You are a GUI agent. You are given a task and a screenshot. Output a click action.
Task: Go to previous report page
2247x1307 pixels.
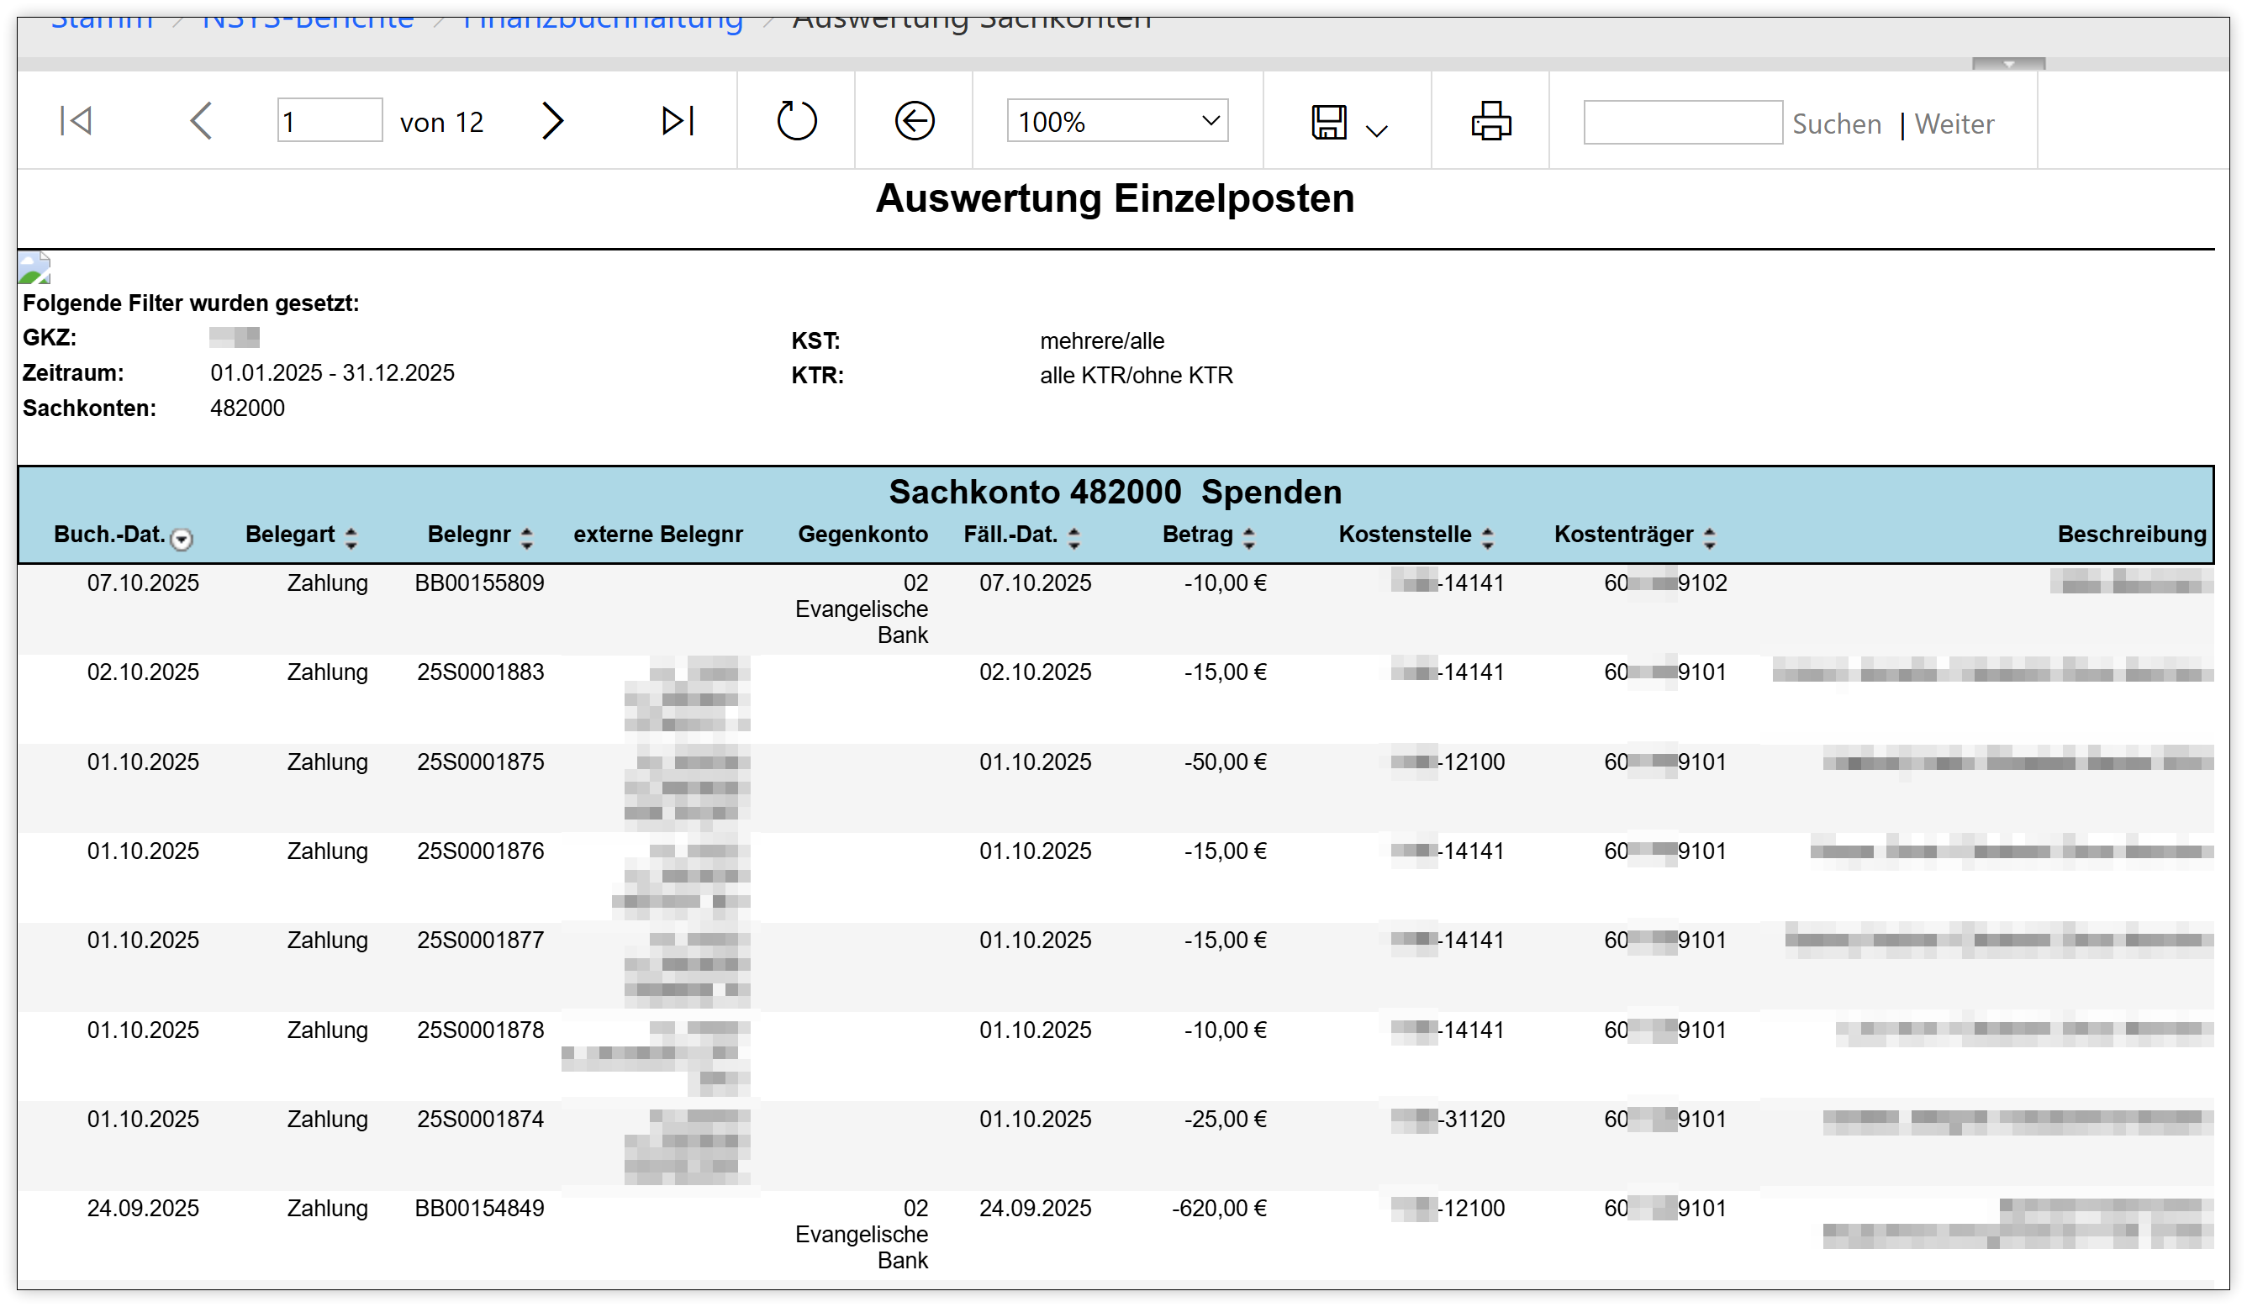(202, 120)
